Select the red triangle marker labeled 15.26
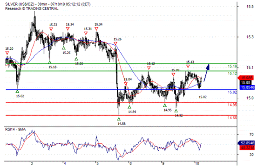The height and width of the screenshot is (168, 258). (115, 43)
